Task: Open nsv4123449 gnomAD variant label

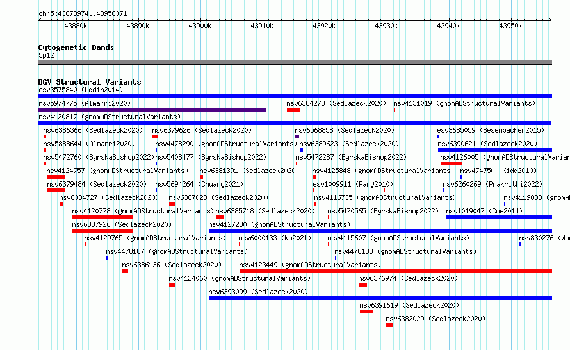Action: pos(310,265)
